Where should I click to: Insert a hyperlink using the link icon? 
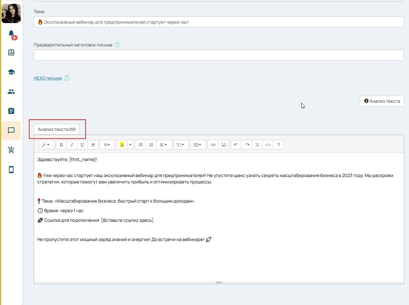point(213,145)
